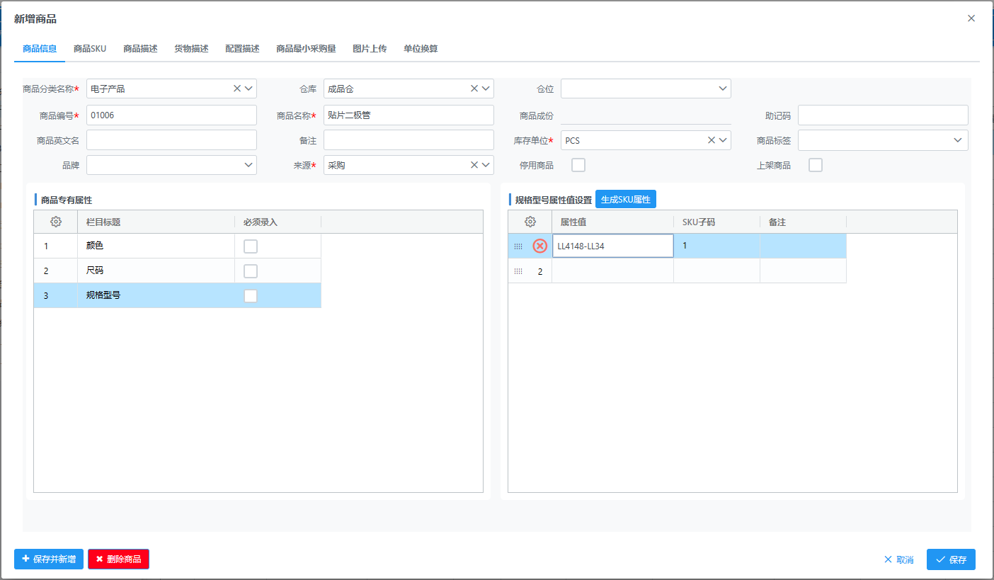Enable the 上架商品 checkbox
This screenshot has width=994, height=580.
click(x=816, y=165)
